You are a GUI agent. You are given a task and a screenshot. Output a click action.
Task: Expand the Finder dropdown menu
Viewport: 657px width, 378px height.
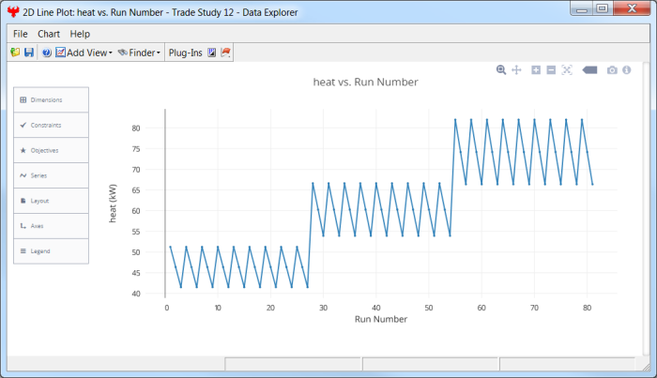139,53
